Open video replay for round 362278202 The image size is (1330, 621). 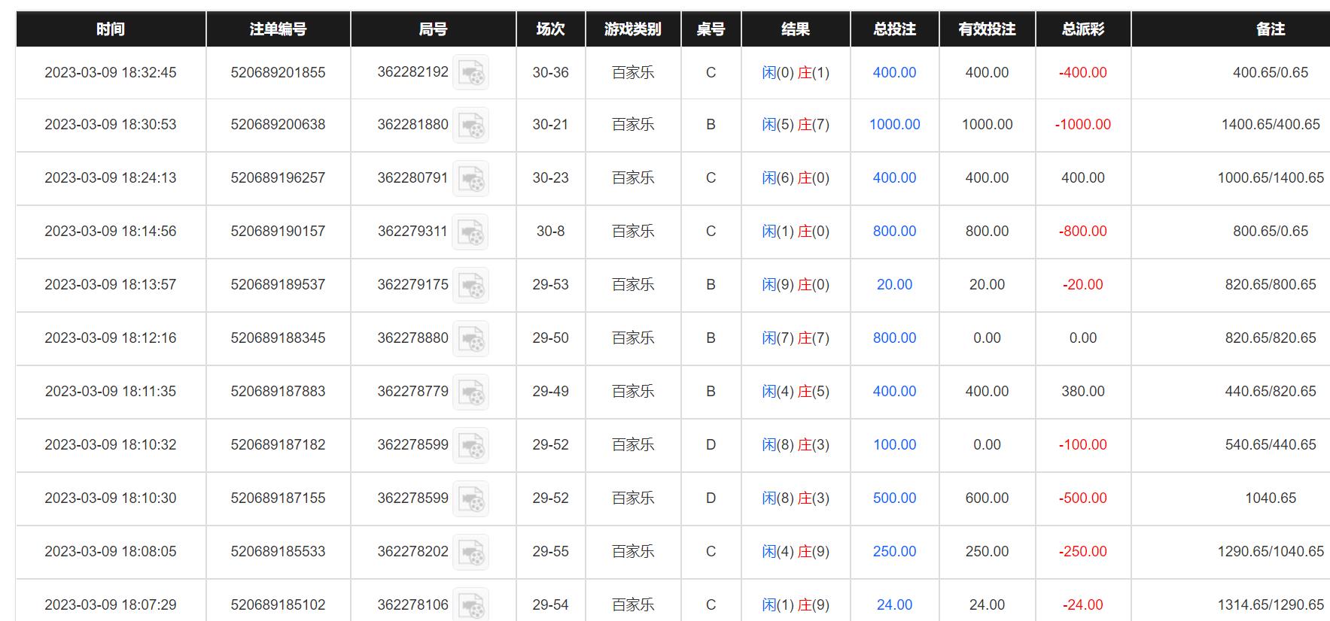pyautogui.click(x=470, y=552)
